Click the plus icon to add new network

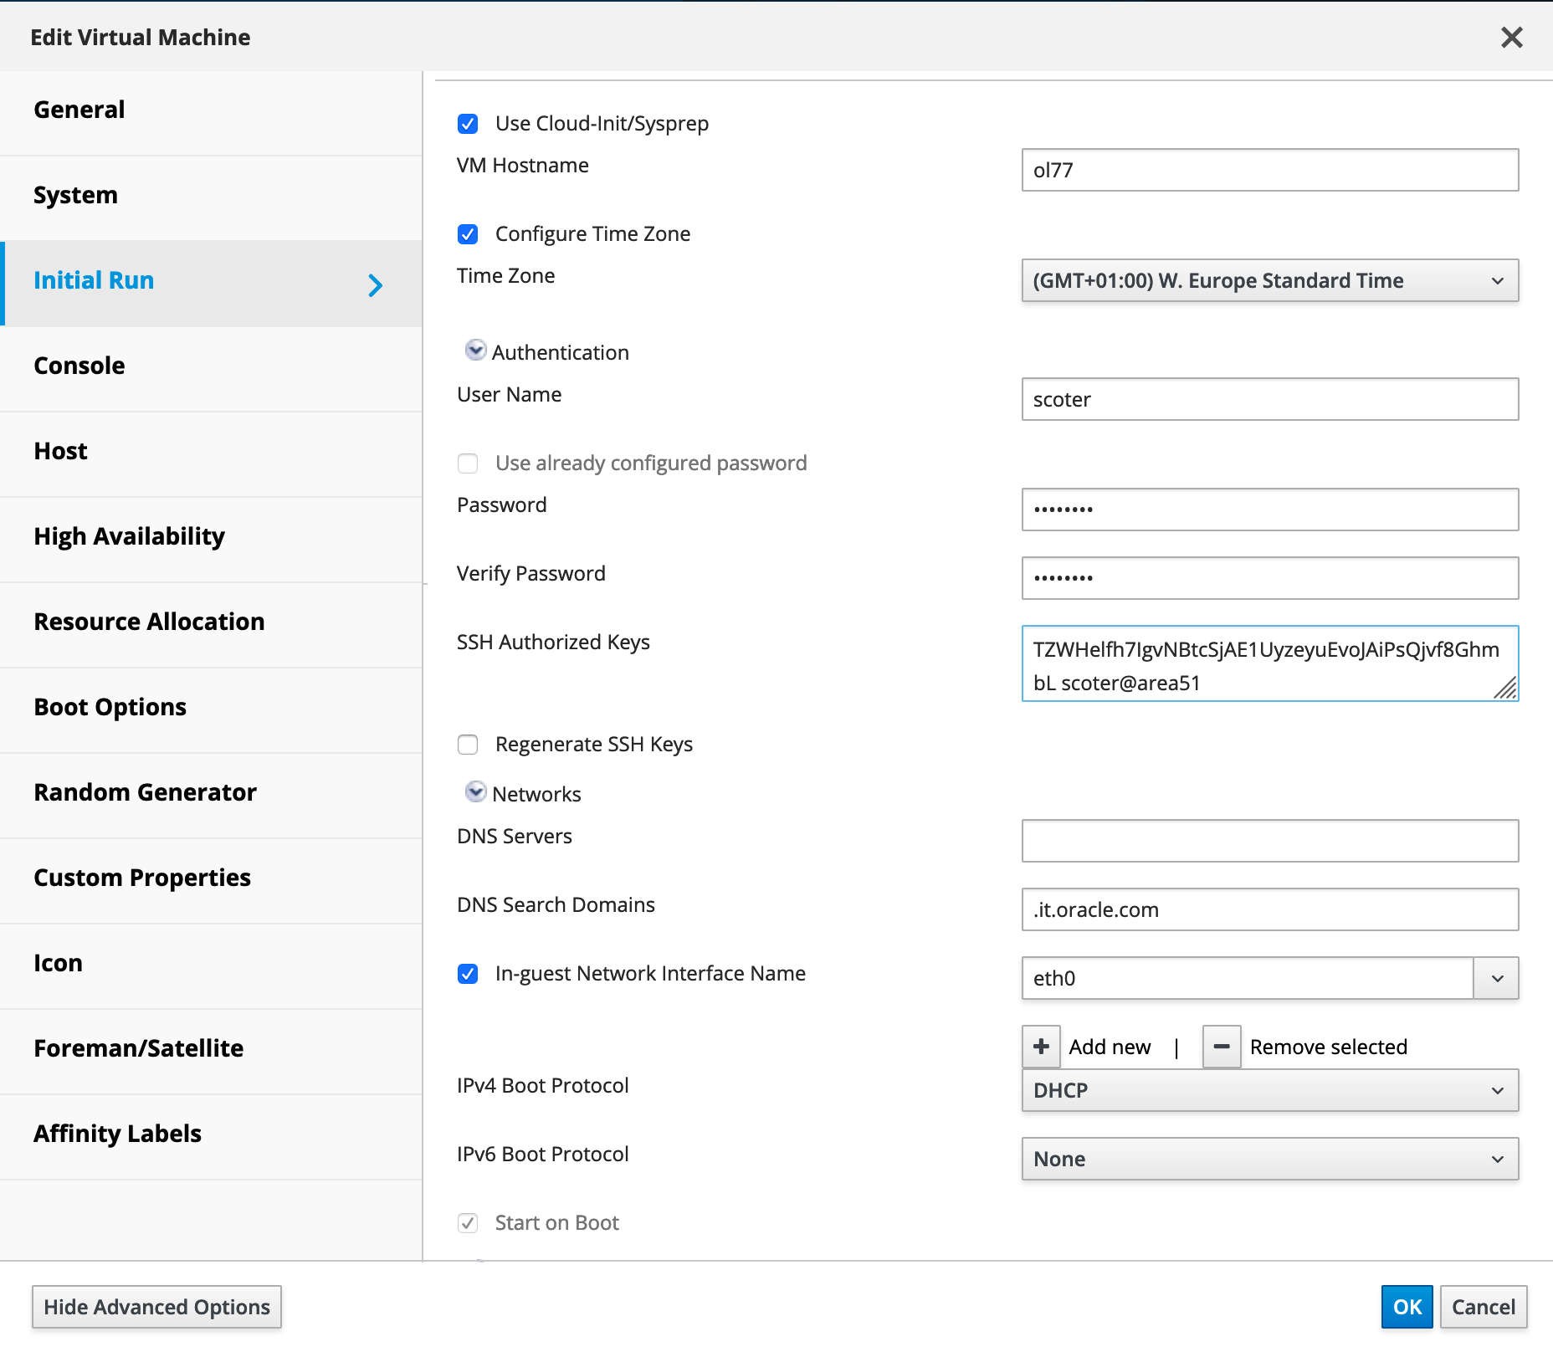point(1041,1047)
